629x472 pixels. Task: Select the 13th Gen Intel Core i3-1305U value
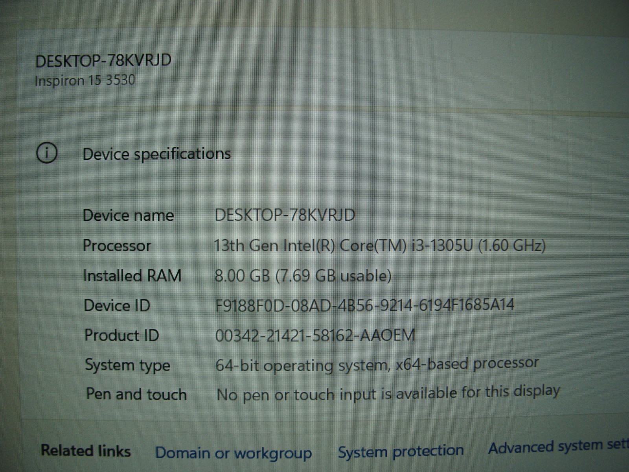(x=380, y=245)
